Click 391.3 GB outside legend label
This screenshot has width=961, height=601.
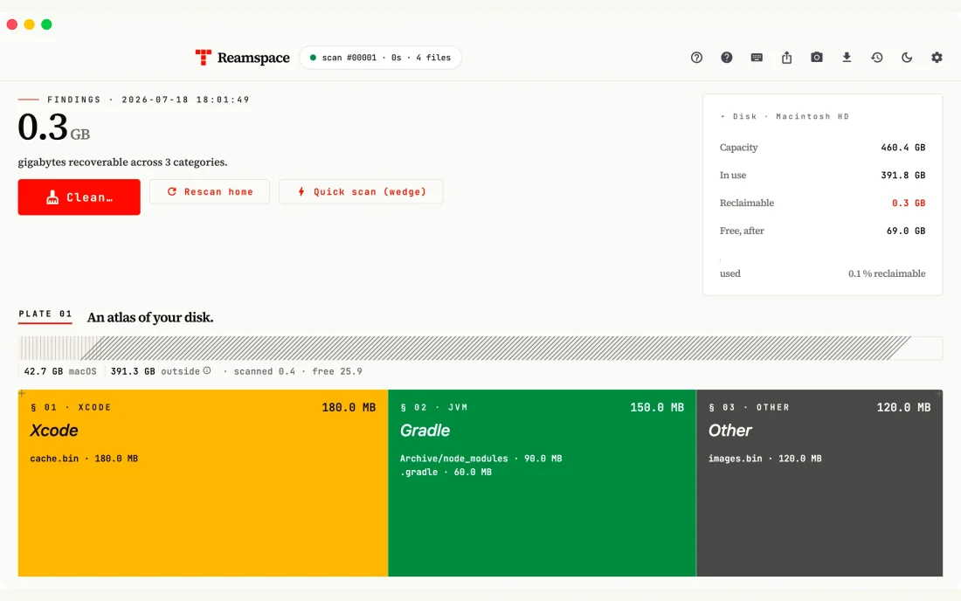[x=155, y=371]
